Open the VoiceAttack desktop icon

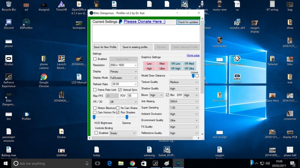237,60
